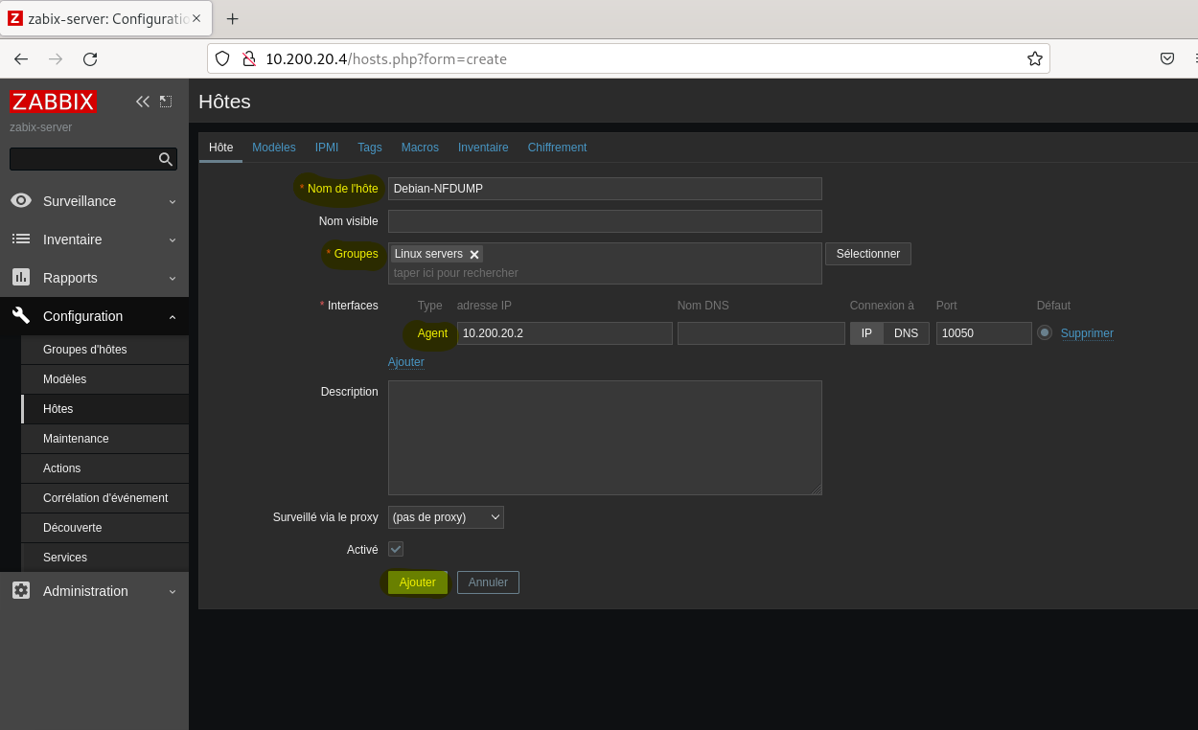Open the Surveillé via le proxy dropdown
The width and height of the screenshot is (1198, 730).
[446, 517]
